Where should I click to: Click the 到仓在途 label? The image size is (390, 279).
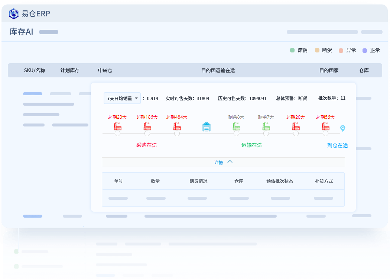pos(338,145)
